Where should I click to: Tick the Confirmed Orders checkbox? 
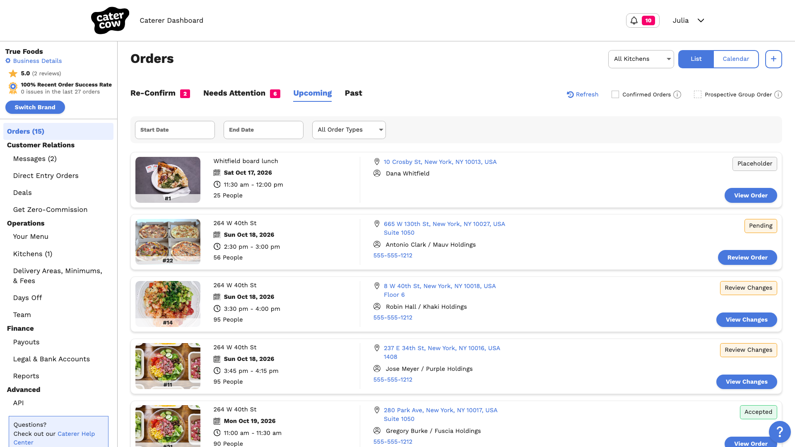tap(615, 94)
